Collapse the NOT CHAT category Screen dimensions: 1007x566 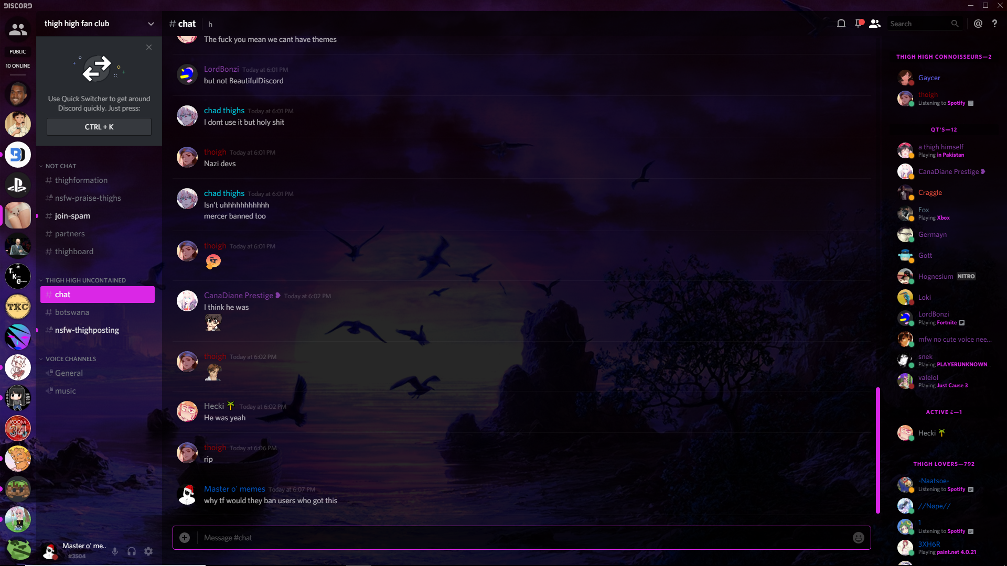(x=60, y=166)
